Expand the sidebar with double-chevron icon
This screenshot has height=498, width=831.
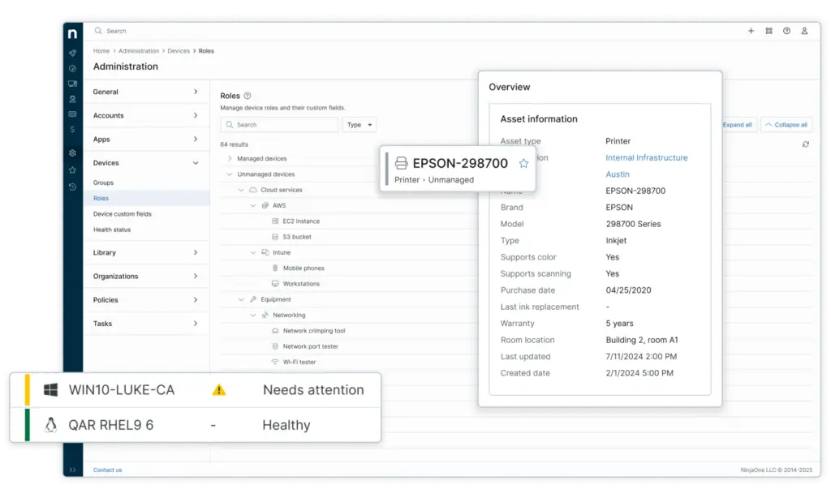[x=72, y=470]
